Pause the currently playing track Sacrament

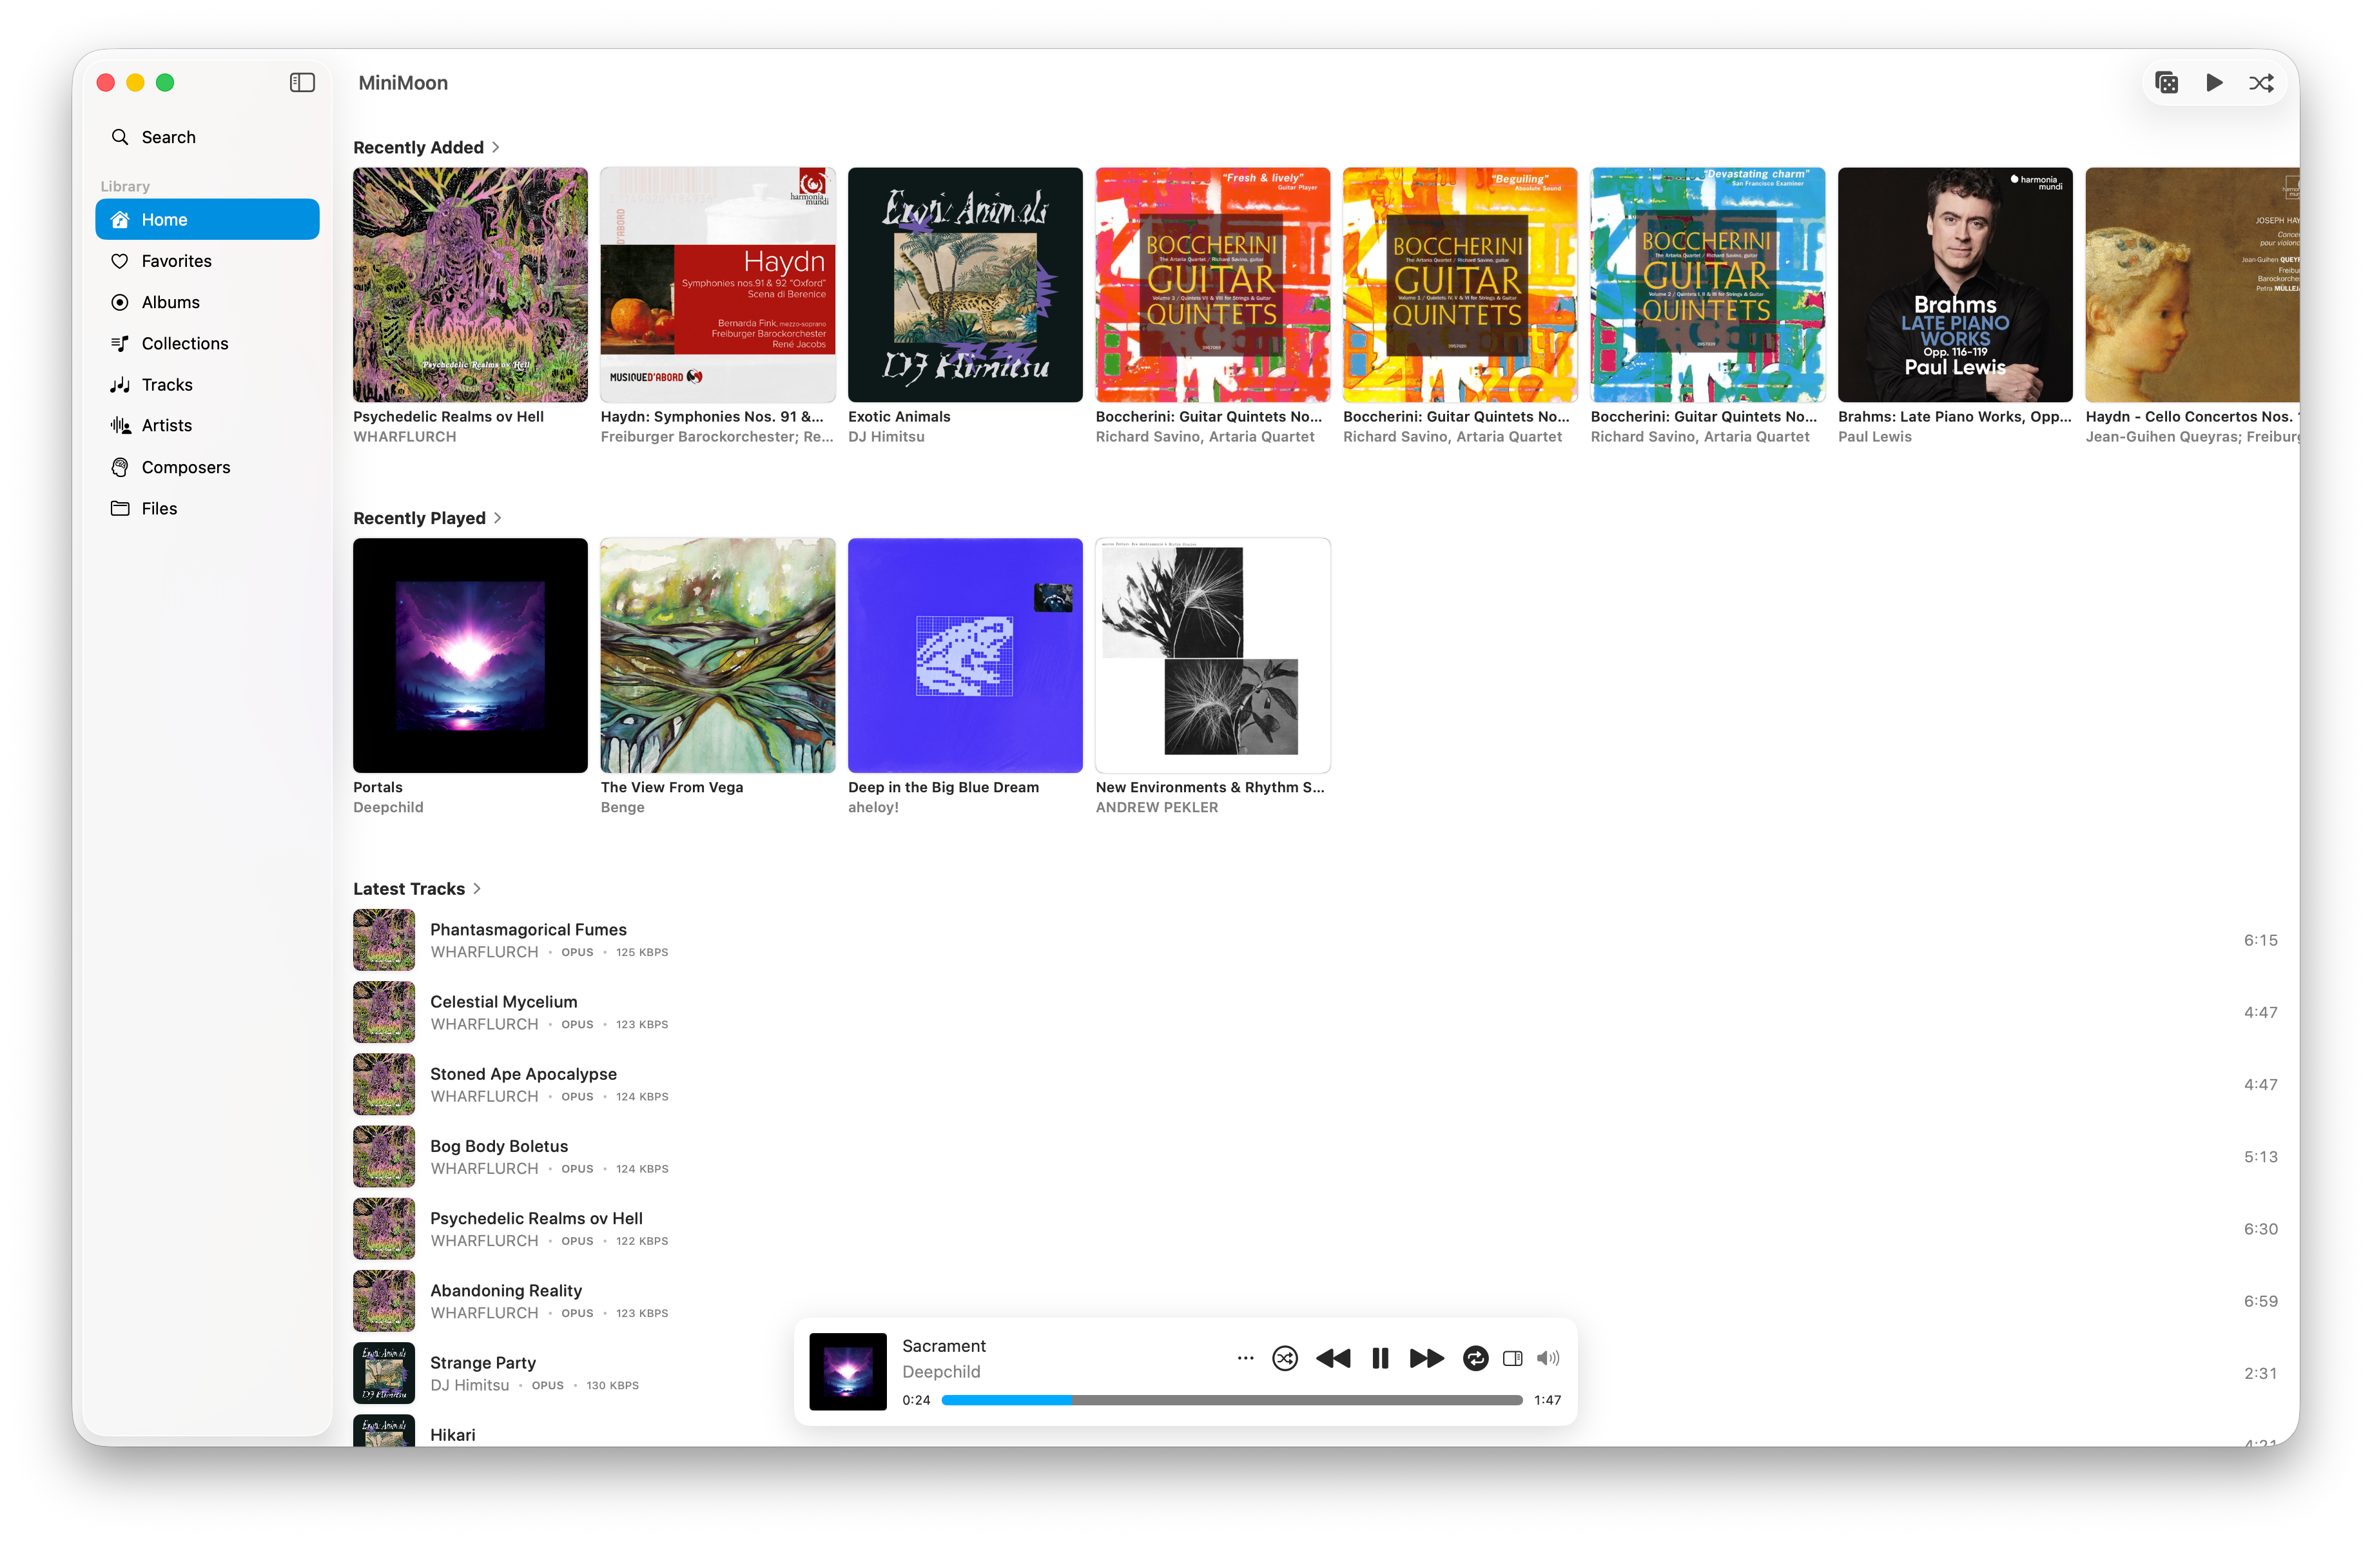coord(1379,1358)
